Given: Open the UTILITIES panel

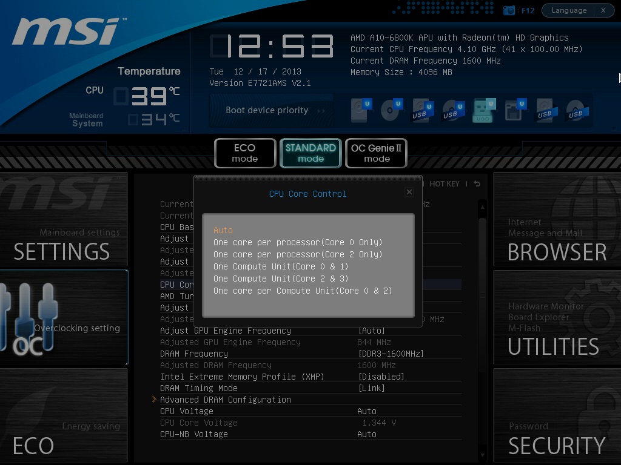Looking at the screenshot, I should [557, 317].
